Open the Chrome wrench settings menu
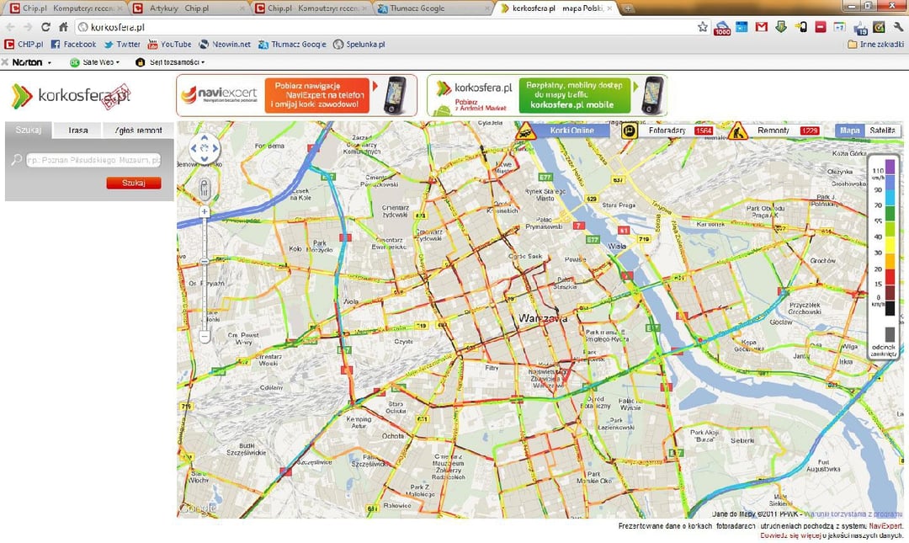 click(897, 26)
